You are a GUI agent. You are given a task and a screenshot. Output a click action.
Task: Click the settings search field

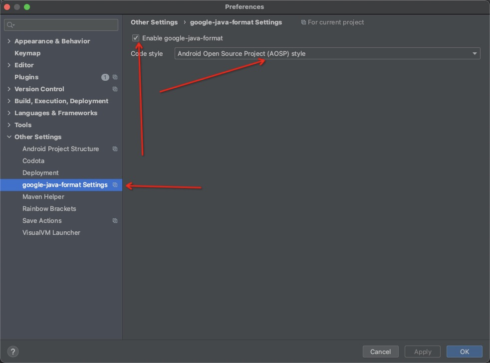61,24
